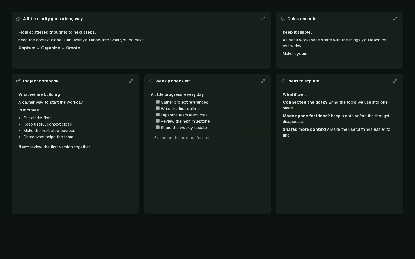Screen dimensions: 415x259
Task: Expand the Project notebook card
Action: 131,81
